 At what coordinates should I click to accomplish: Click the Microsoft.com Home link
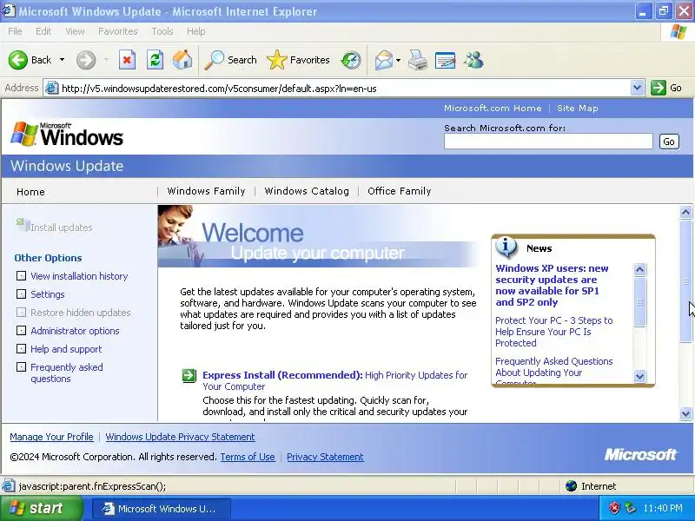(493, 108)
